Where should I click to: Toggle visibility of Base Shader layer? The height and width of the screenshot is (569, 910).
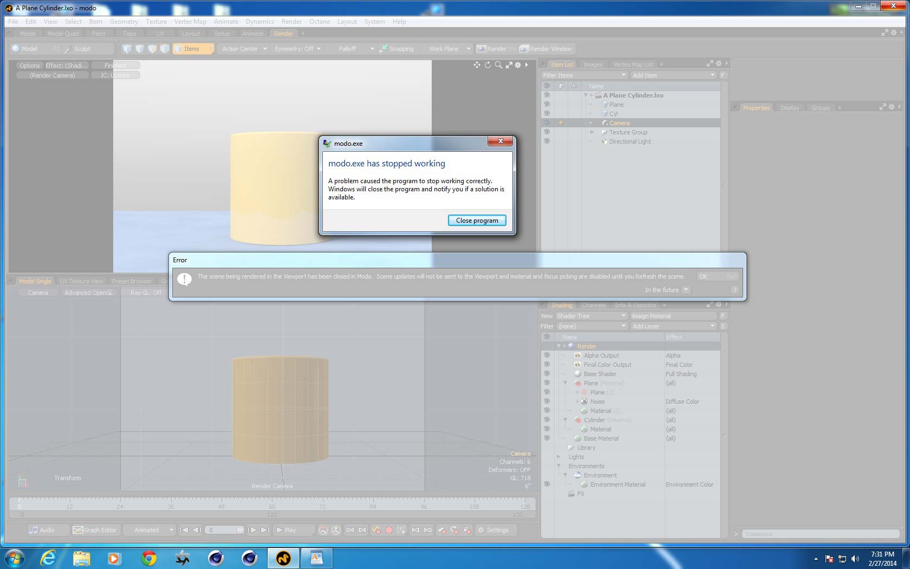[x=547, y=373]
